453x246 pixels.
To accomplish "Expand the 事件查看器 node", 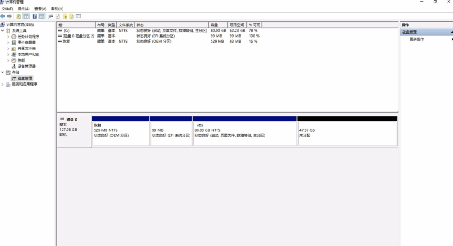I will click(x=8, y=43).
